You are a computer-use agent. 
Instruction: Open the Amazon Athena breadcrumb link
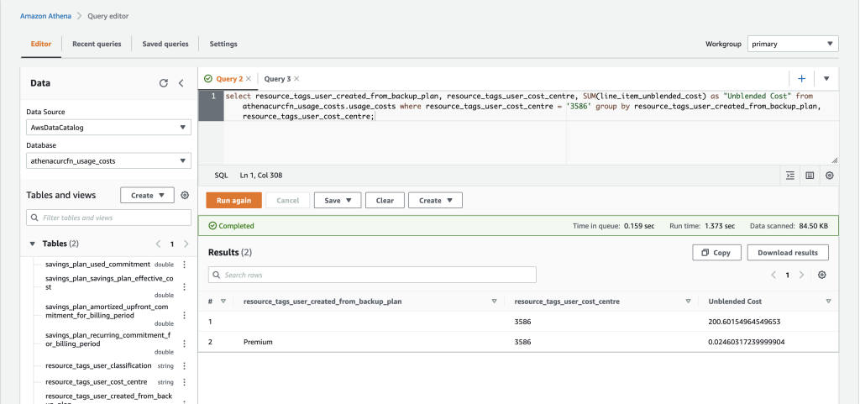pos(45,16)
